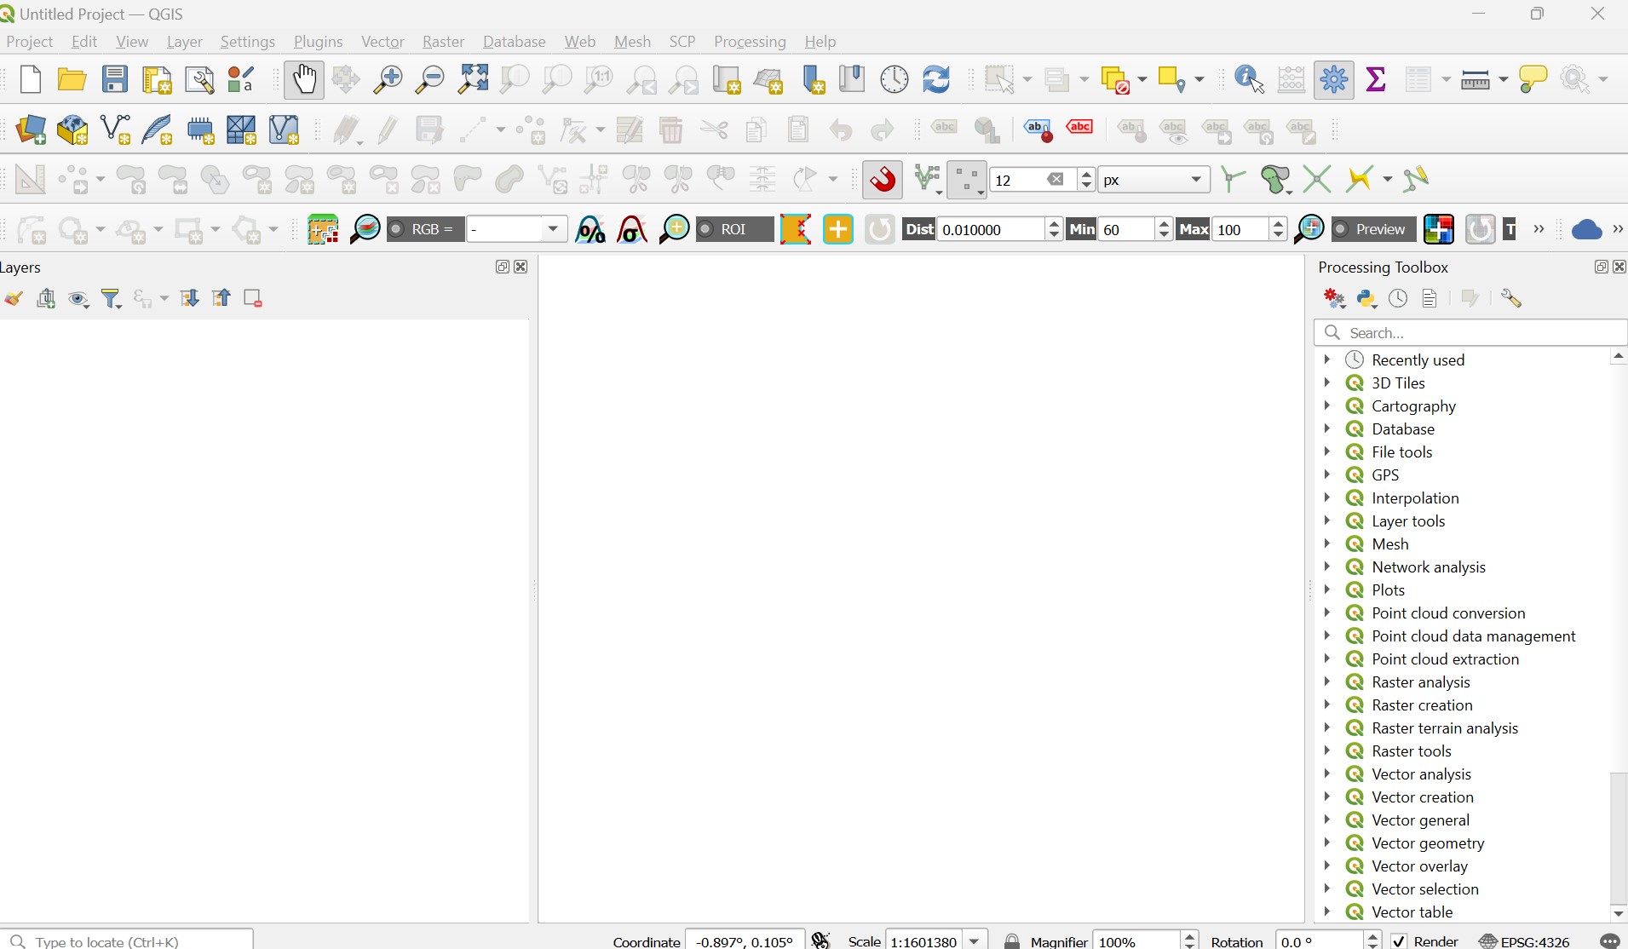Image resolution: width=1628 pixels, height=949 pixels.
Task: Open the Identify Features tool
Action: click(1249, 80)
